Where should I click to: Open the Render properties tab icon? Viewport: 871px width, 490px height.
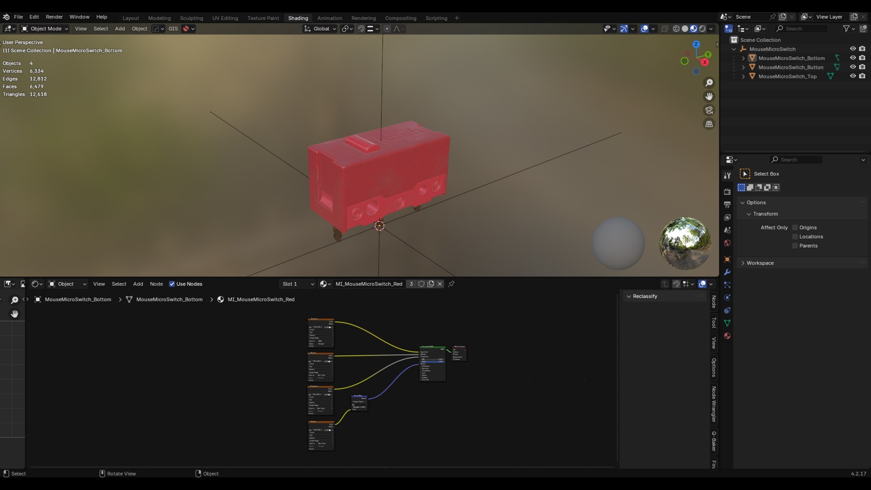point(727,192)
